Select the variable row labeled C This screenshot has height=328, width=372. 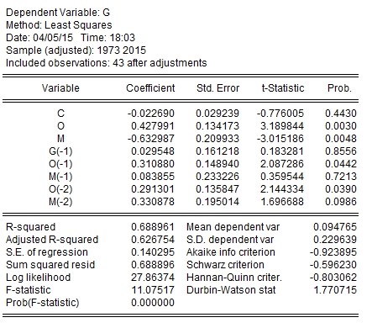pyautogui.click(x=179, y=114)
